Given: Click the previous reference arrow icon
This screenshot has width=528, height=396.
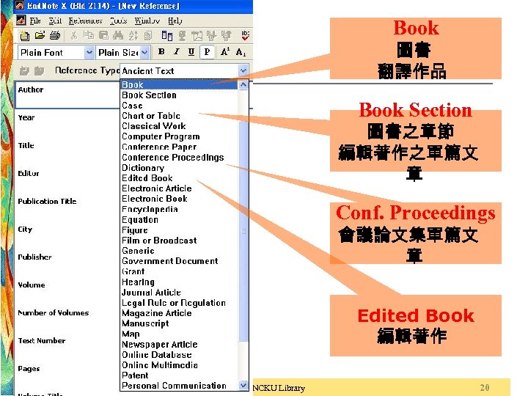Looking at the screenshot, I should 24,70.
